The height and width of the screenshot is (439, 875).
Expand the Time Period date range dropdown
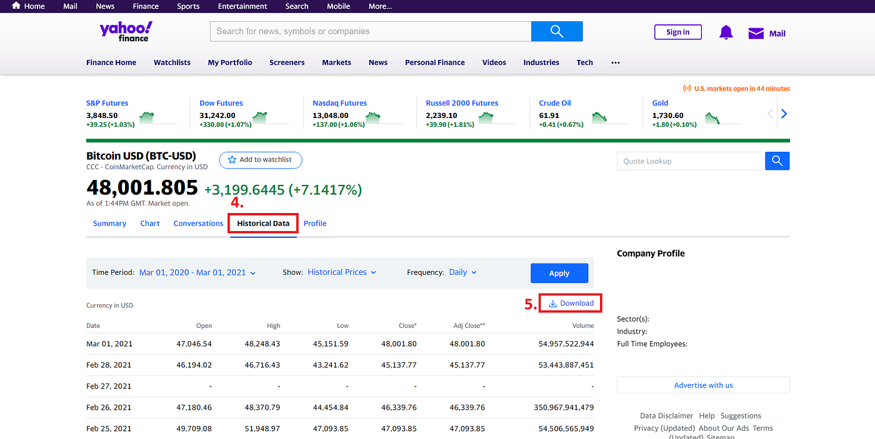coord(197,272)
